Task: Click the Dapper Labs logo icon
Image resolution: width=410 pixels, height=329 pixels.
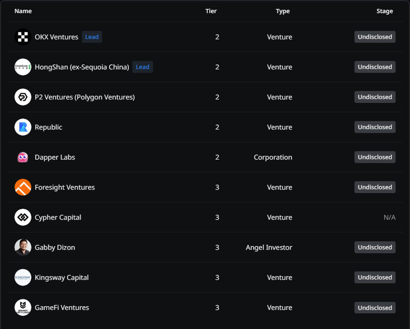Action: (x=23, y=158)
